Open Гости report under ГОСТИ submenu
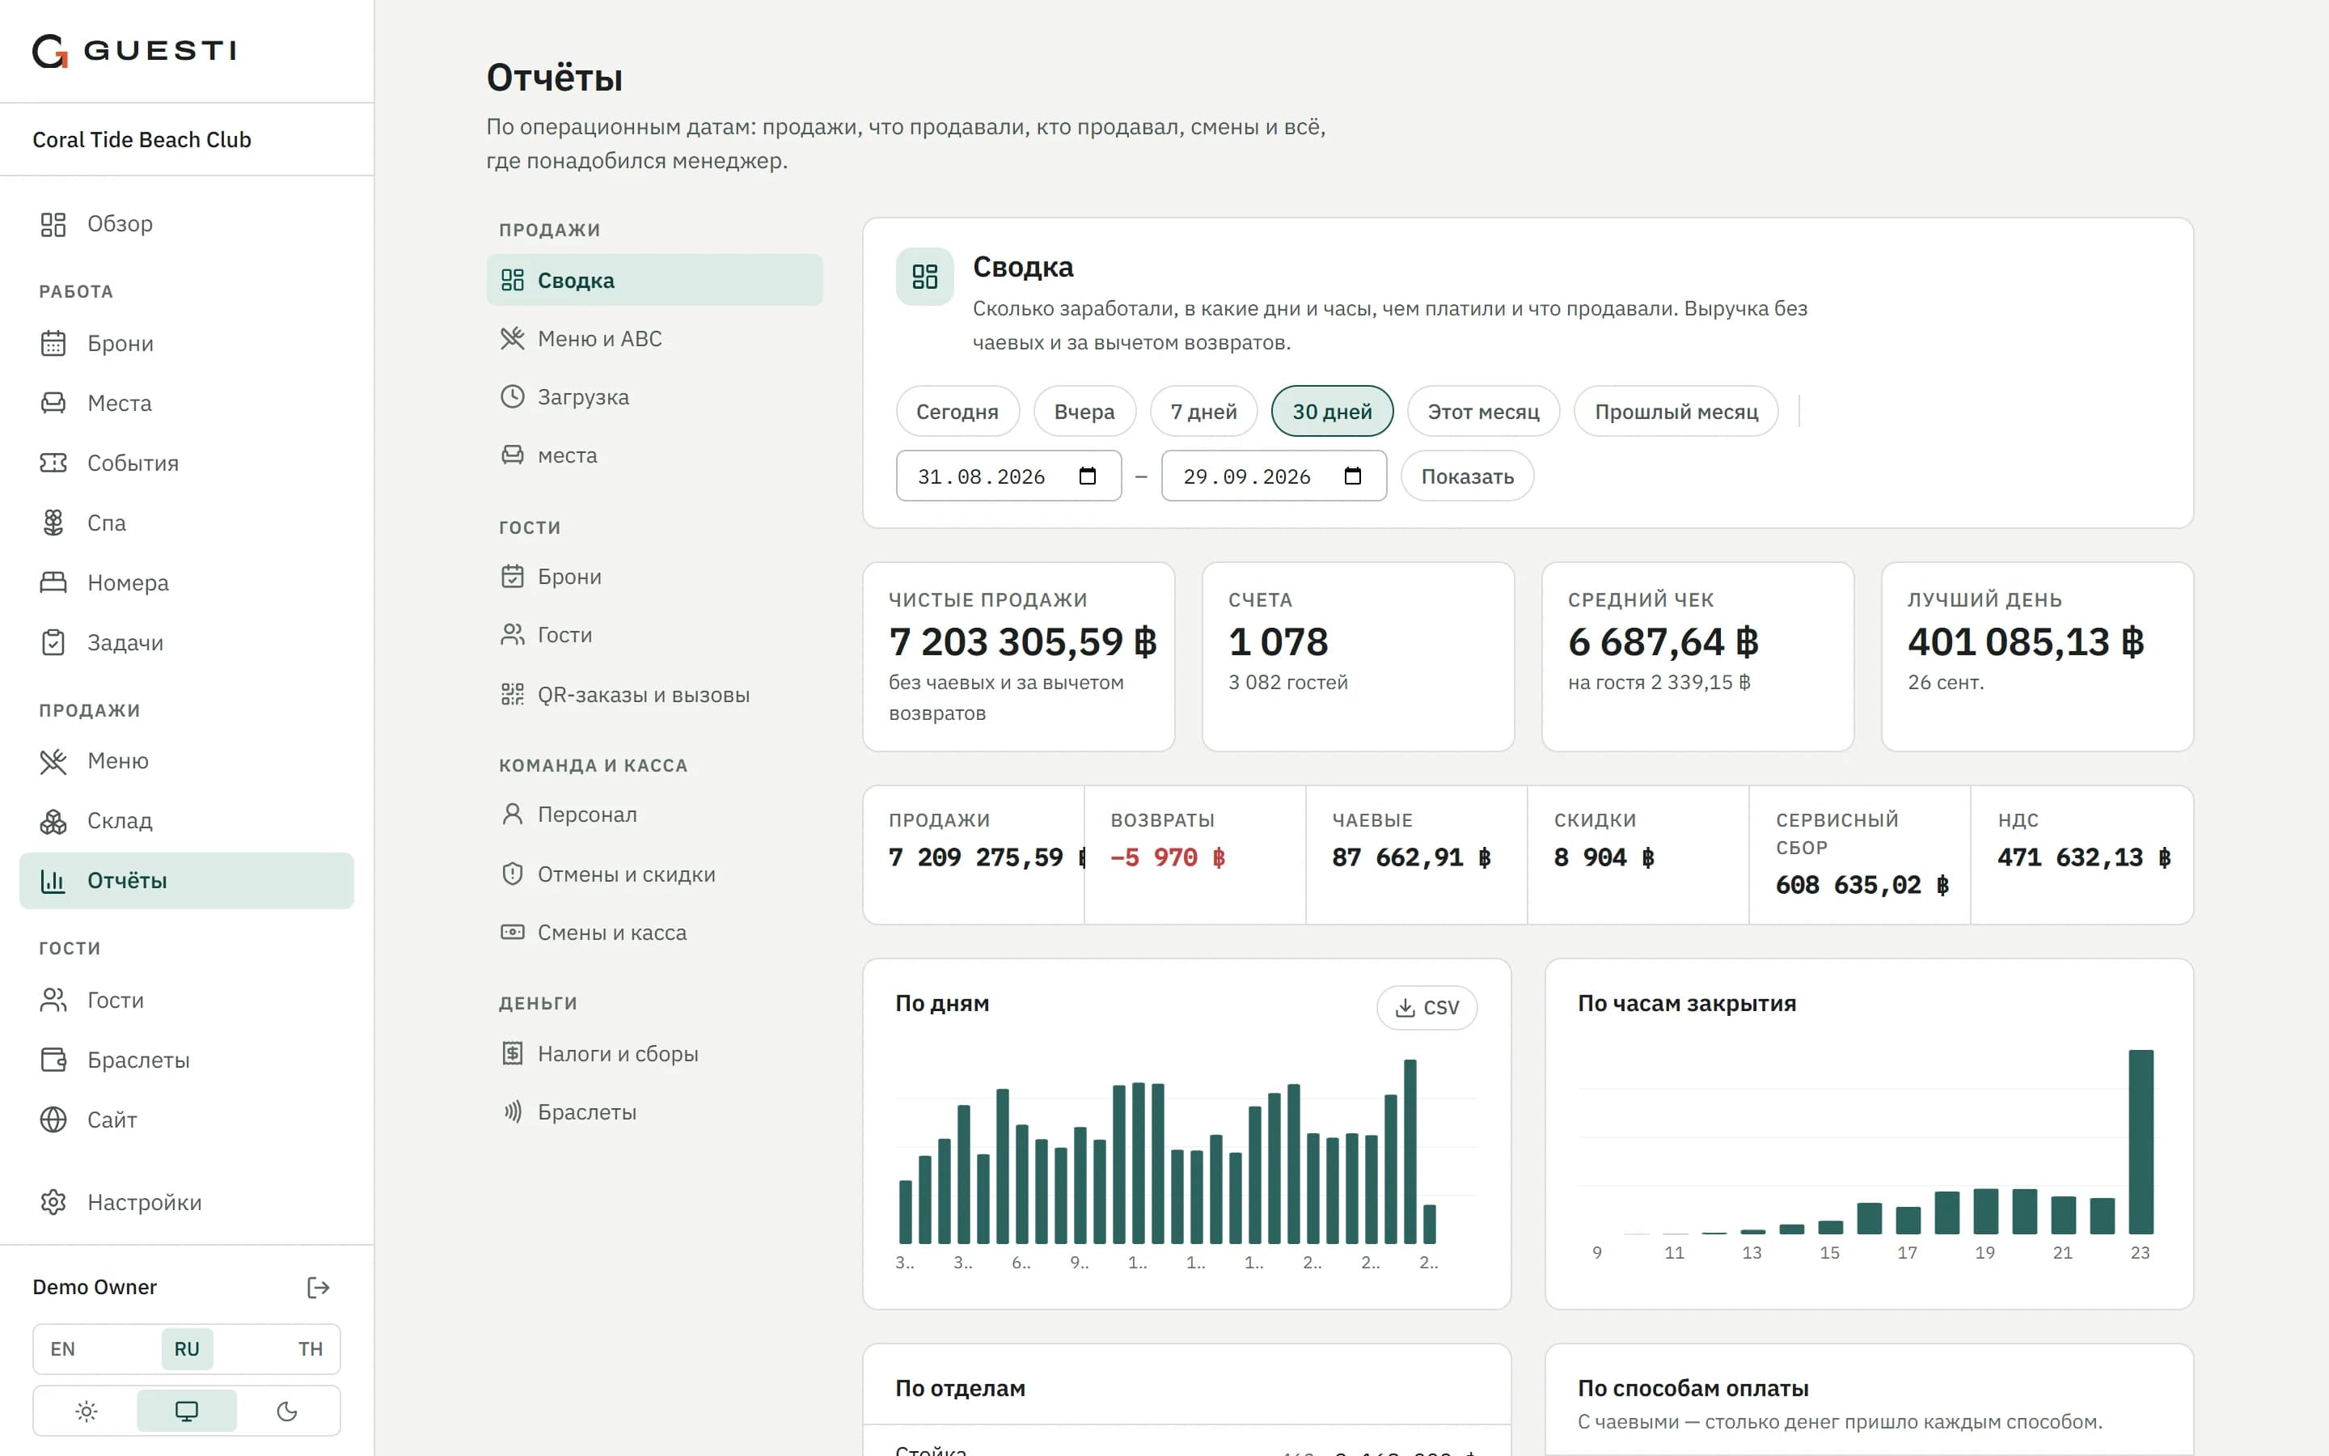Viewport: 2329px width, 1456px height. pos(654,635)
